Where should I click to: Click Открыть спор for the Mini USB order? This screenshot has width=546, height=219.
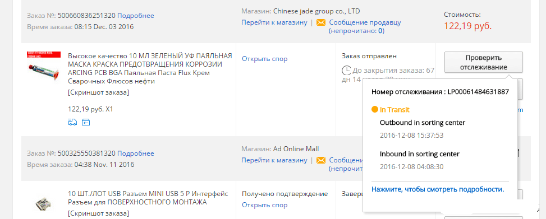click(x=265, y=205)
